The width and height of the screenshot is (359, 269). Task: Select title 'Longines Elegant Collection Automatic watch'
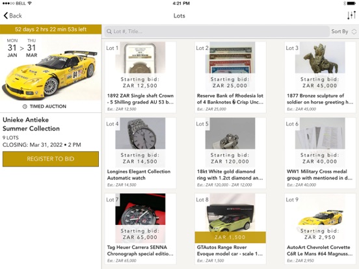pyautogui.click(x=139, y=175)
